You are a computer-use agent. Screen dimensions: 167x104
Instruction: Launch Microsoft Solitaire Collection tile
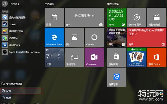(x=137, y=57)
